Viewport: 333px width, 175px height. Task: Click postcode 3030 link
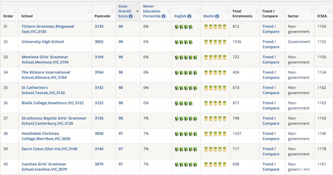[x=99, y=134]
